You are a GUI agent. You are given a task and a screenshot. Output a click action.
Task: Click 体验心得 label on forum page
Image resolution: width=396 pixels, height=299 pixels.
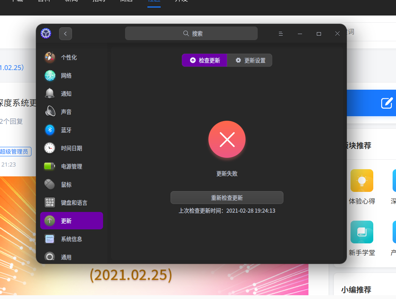tap(362, 201)
